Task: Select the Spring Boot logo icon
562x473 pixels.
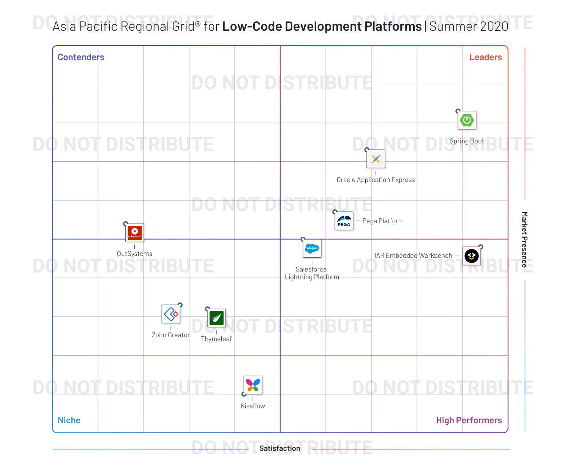Action: coord(467,120)
